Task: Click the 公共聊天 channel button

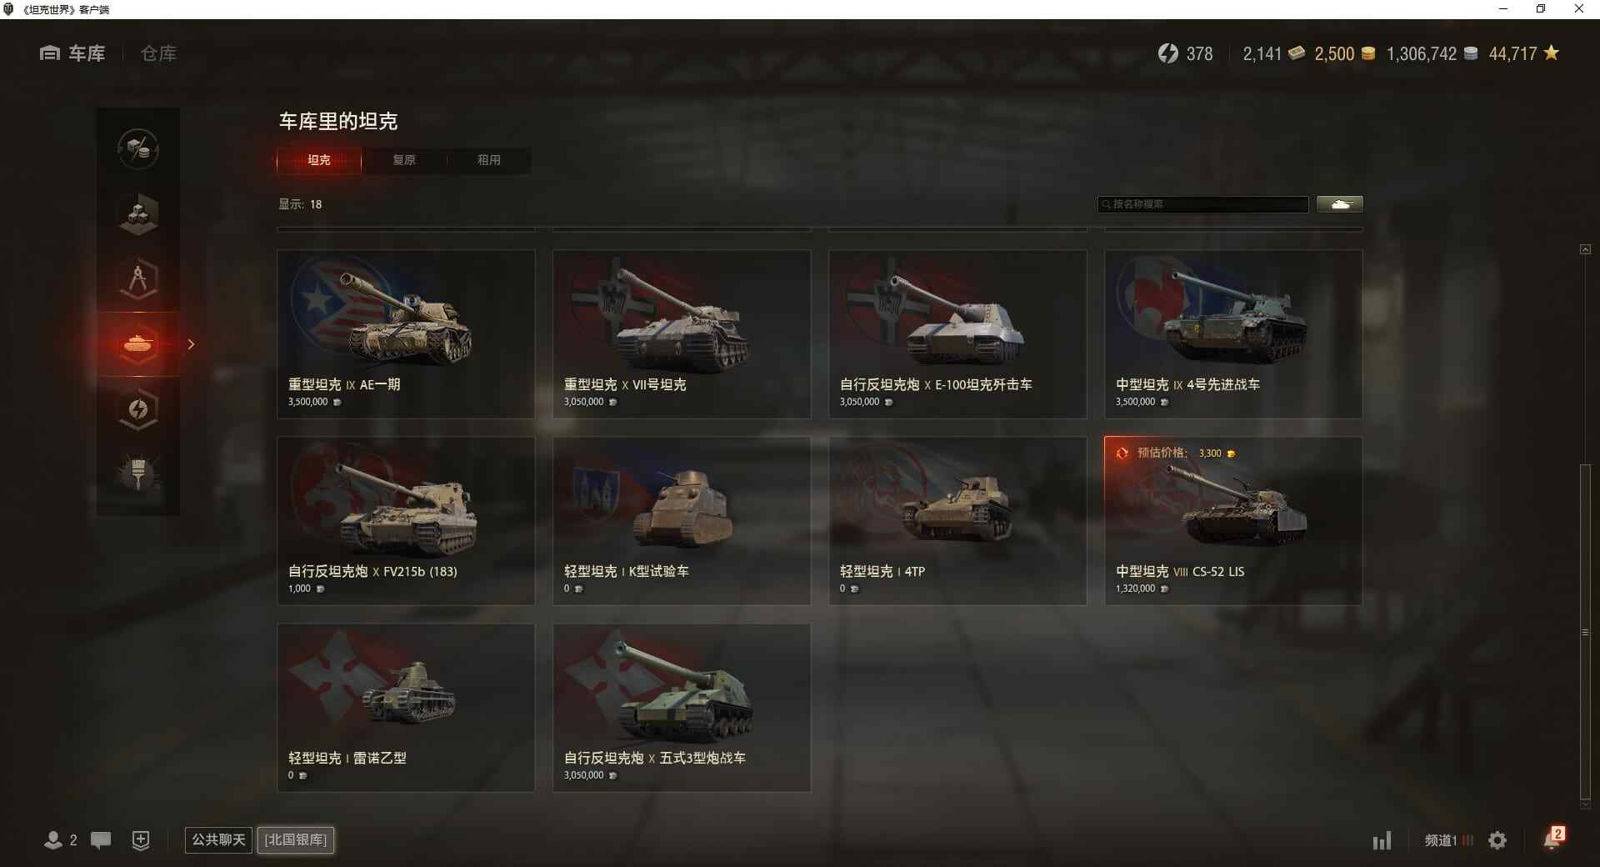Action: click(218, 839)
